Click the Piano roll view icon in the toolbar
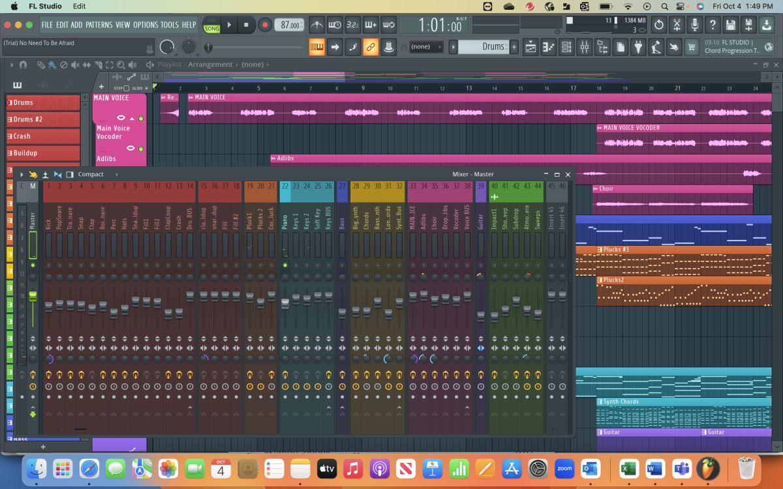 pos(548,47)
